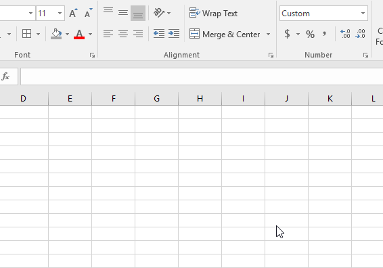The image size is (383, 268).
Task: Select column D header
Action: click(23, 99)
